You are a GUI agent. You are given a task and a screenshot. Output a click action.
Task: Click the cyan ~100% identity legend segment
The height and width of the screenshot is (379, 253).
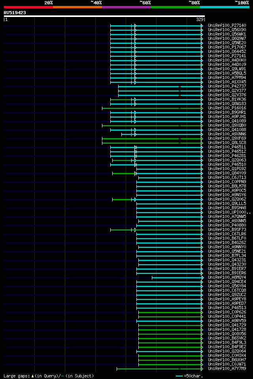225,7
